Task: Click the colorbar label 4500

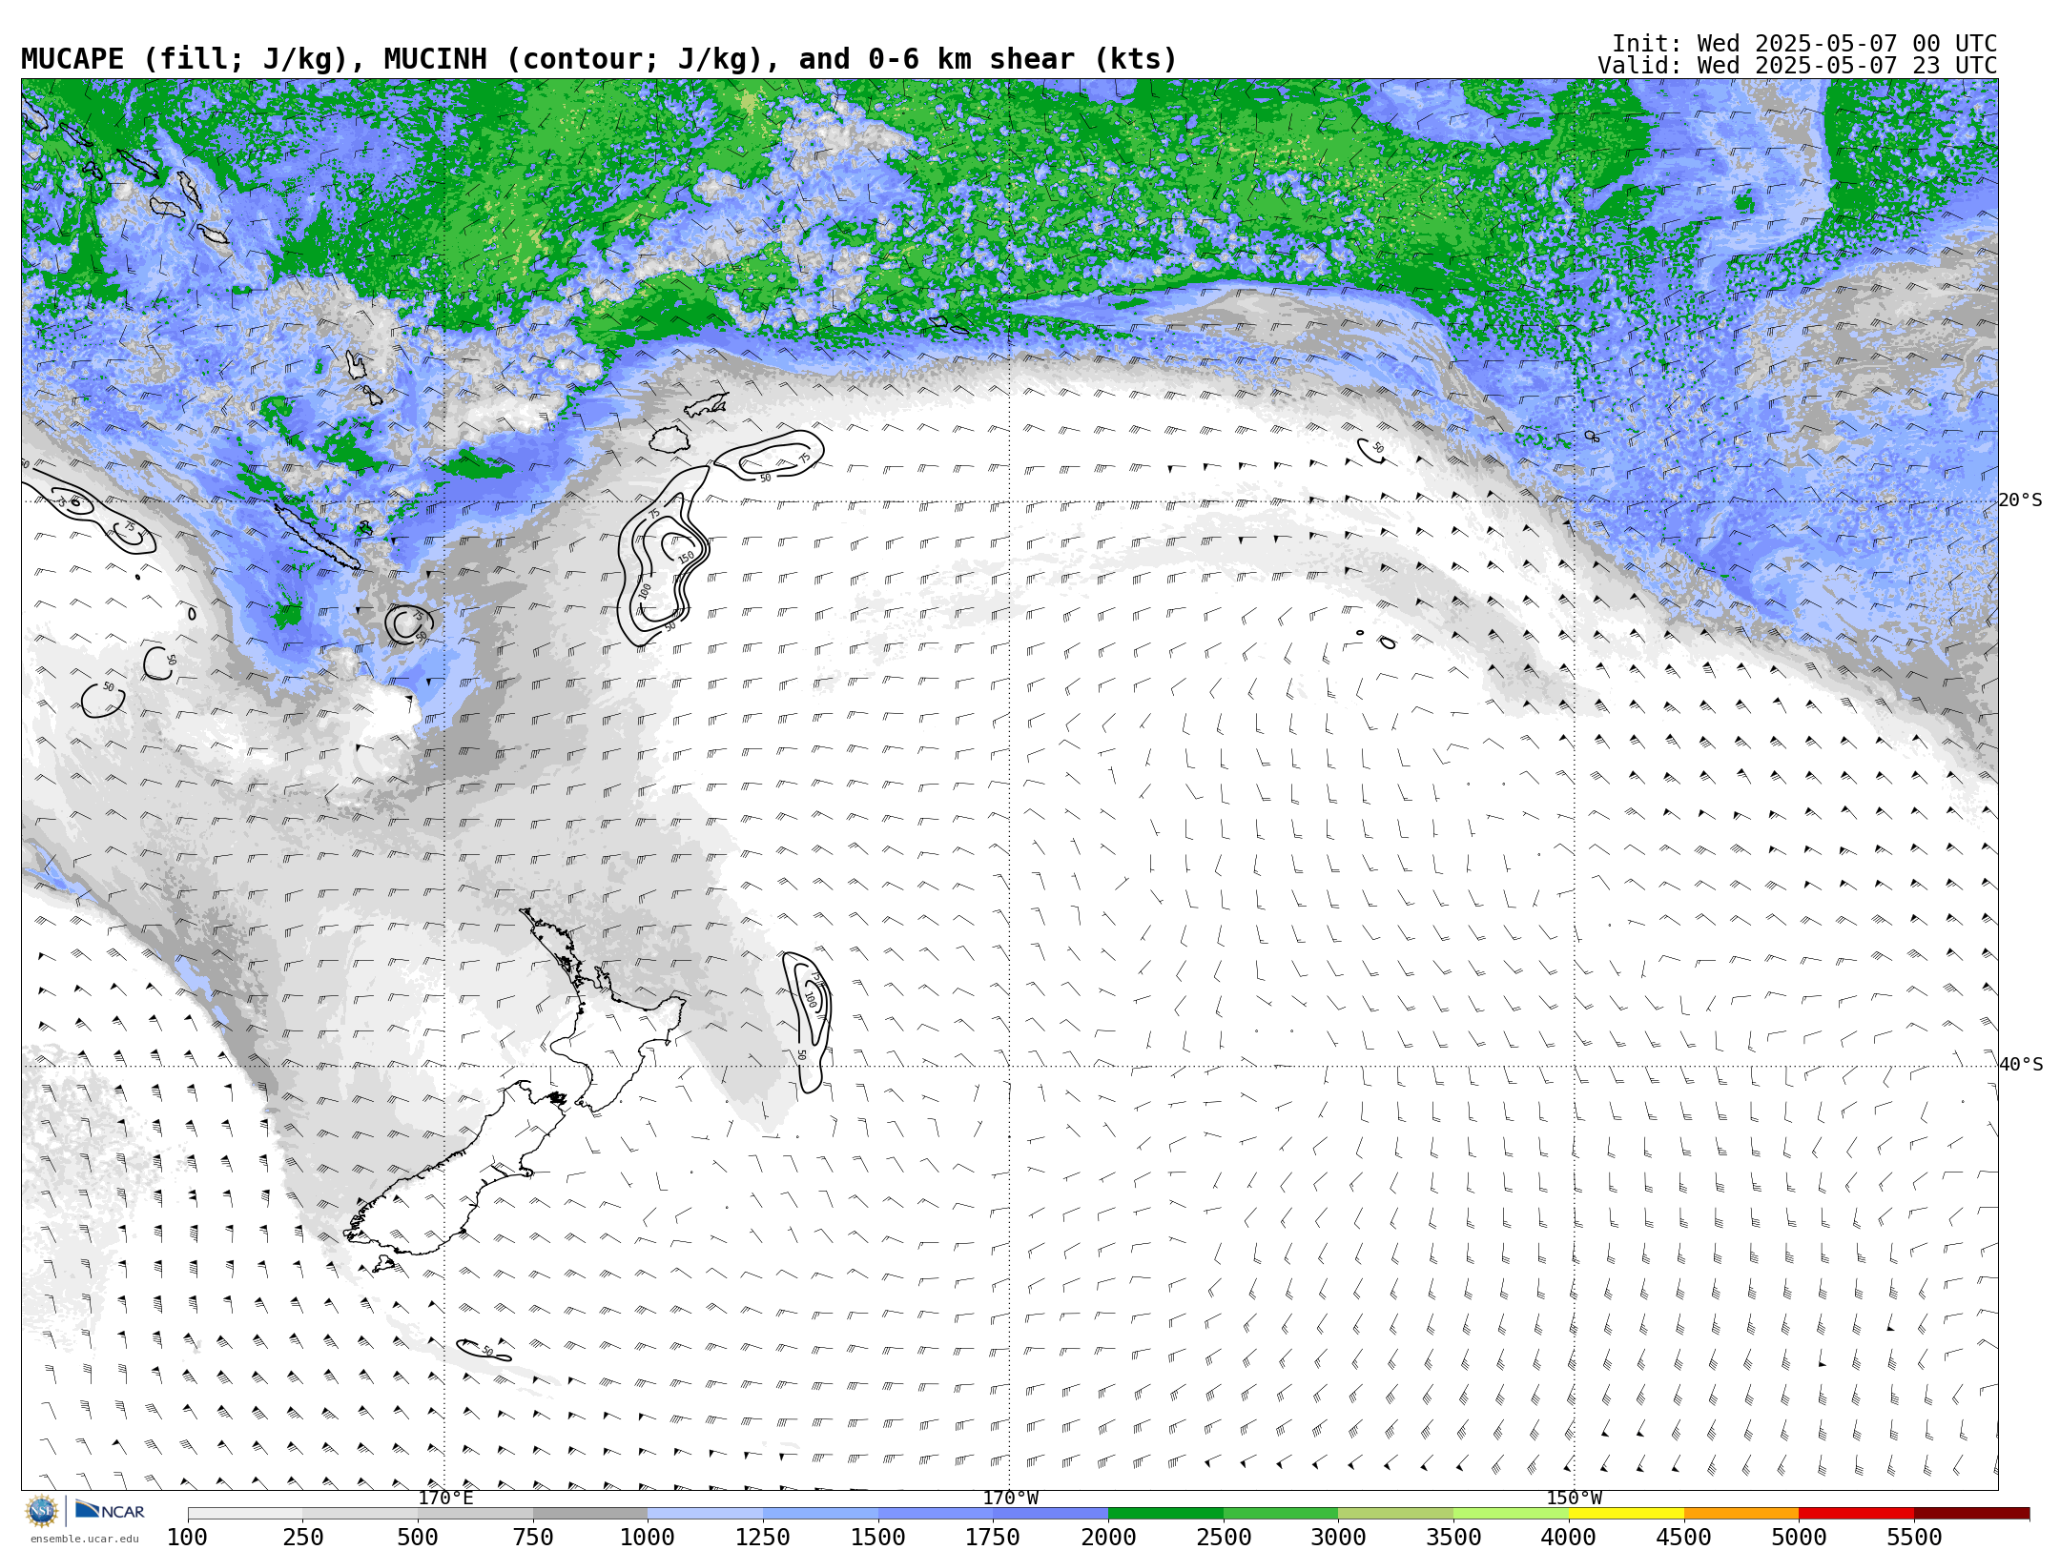Action: (x=1684, y=1538)
